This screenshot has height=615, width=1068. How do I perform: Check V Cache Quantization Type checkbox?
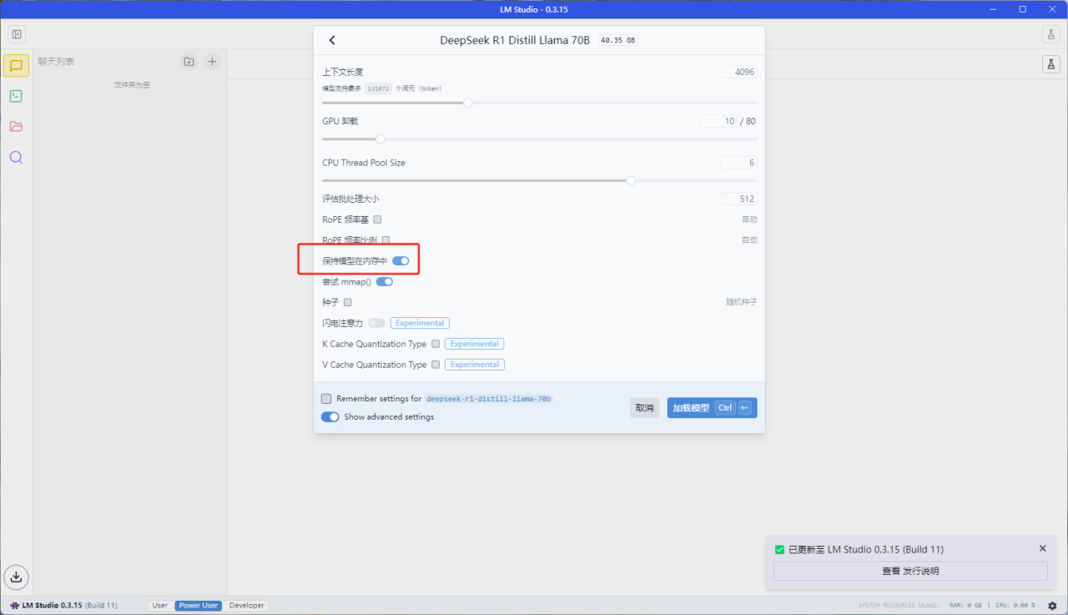click(436, 365)
